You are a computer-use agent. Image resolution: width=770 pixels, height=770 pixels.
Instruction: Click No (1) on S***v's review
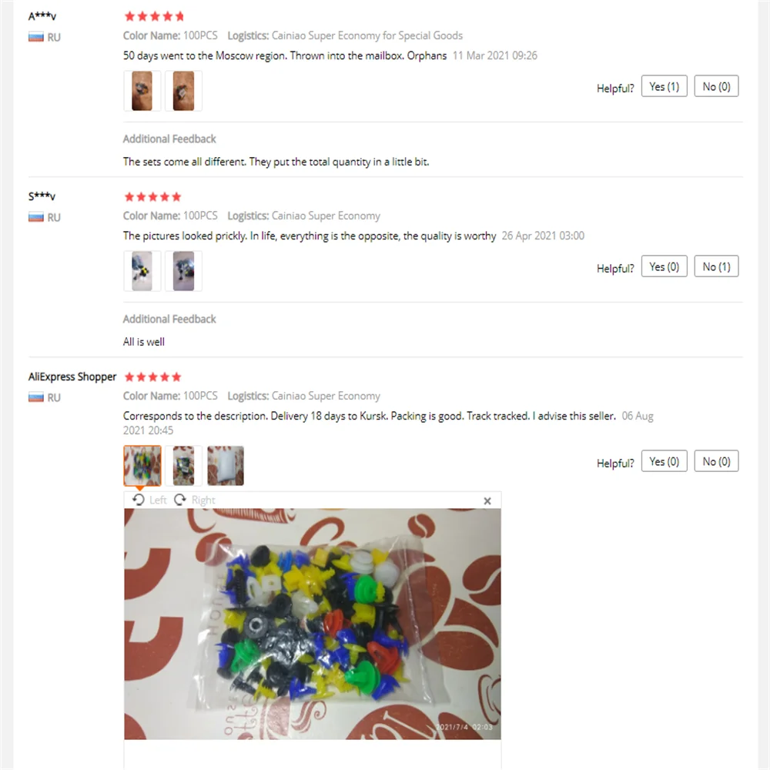[x=716, y=266]
